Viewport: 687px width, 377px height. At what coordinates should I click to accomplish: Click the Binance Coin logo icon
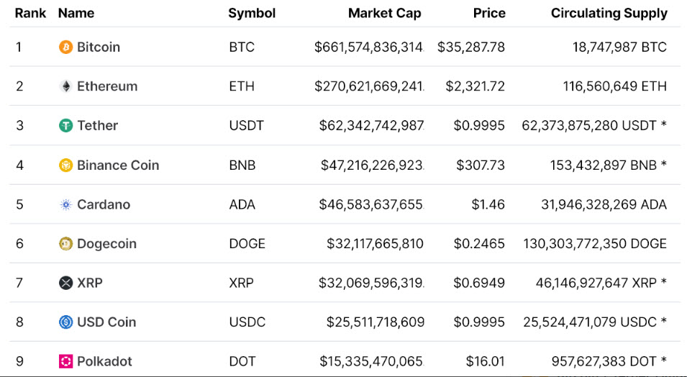coord(65,165)
